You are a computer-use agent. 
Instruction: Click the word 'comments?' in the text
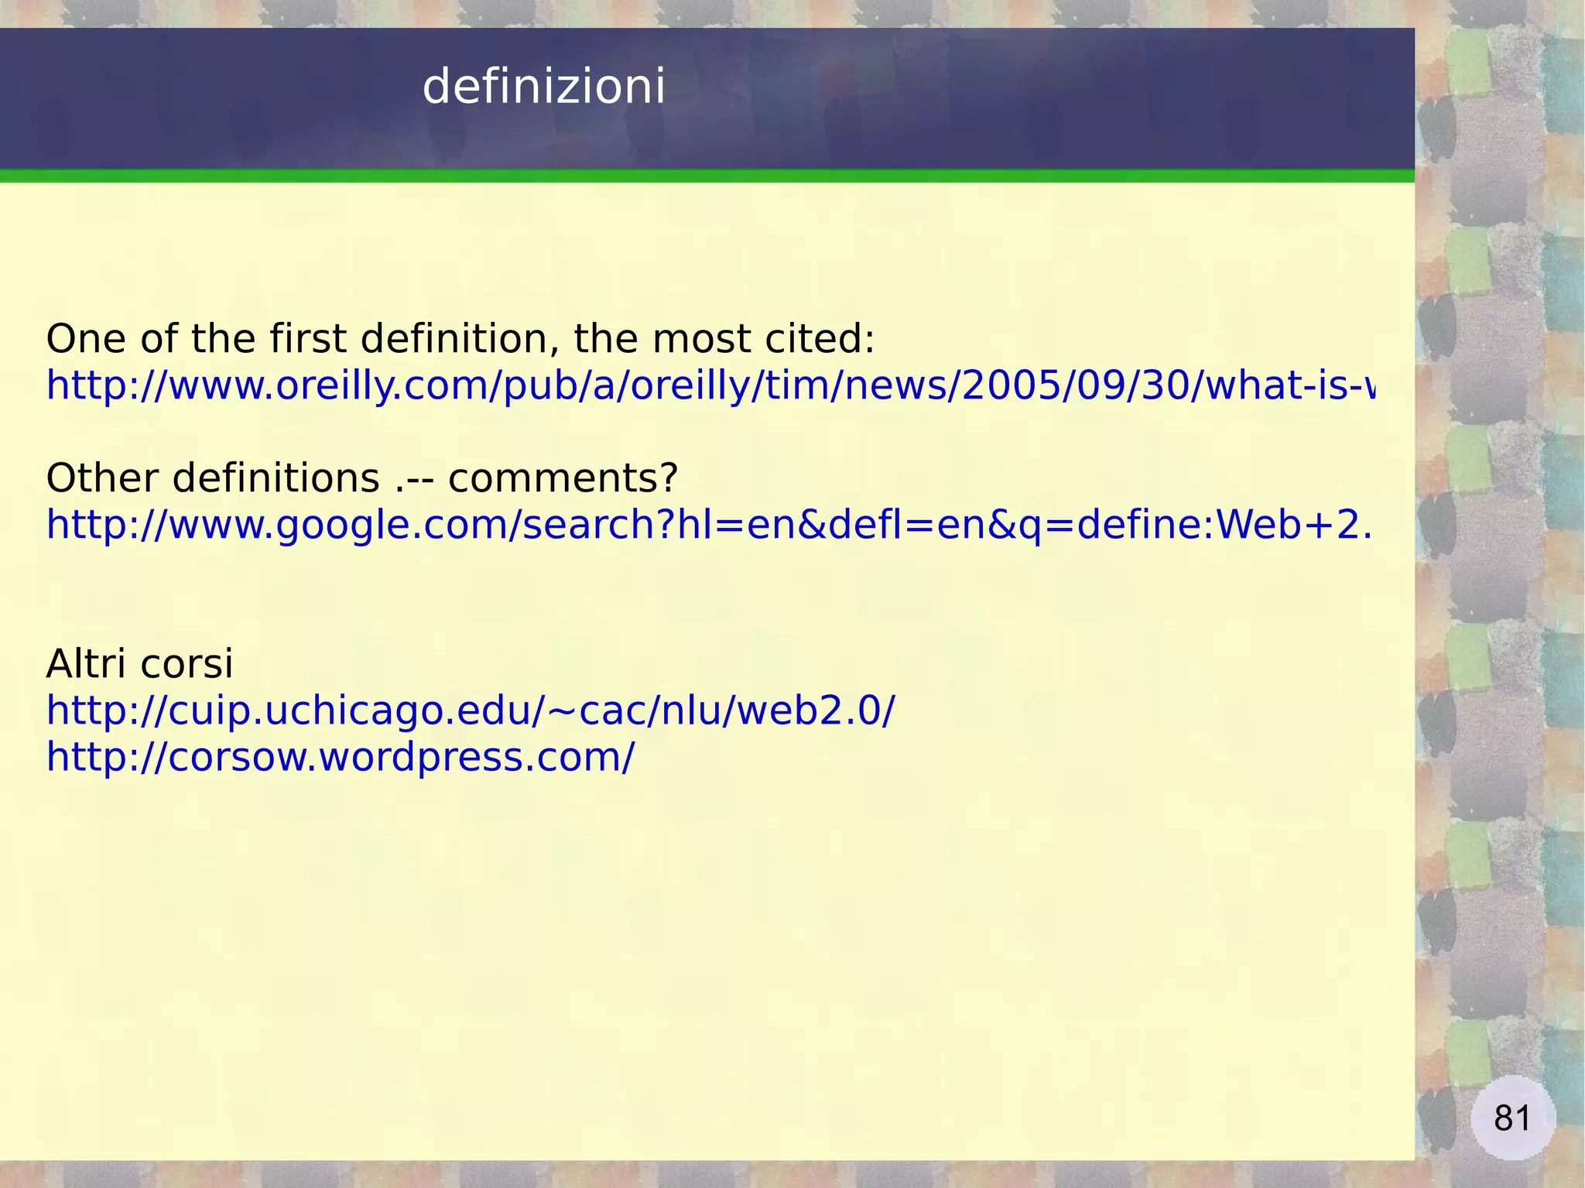(563, 478)
